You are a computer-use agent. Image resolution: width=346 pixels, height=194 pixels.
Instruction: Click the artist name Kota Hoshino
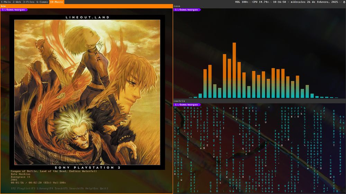[x=20, y=174]
